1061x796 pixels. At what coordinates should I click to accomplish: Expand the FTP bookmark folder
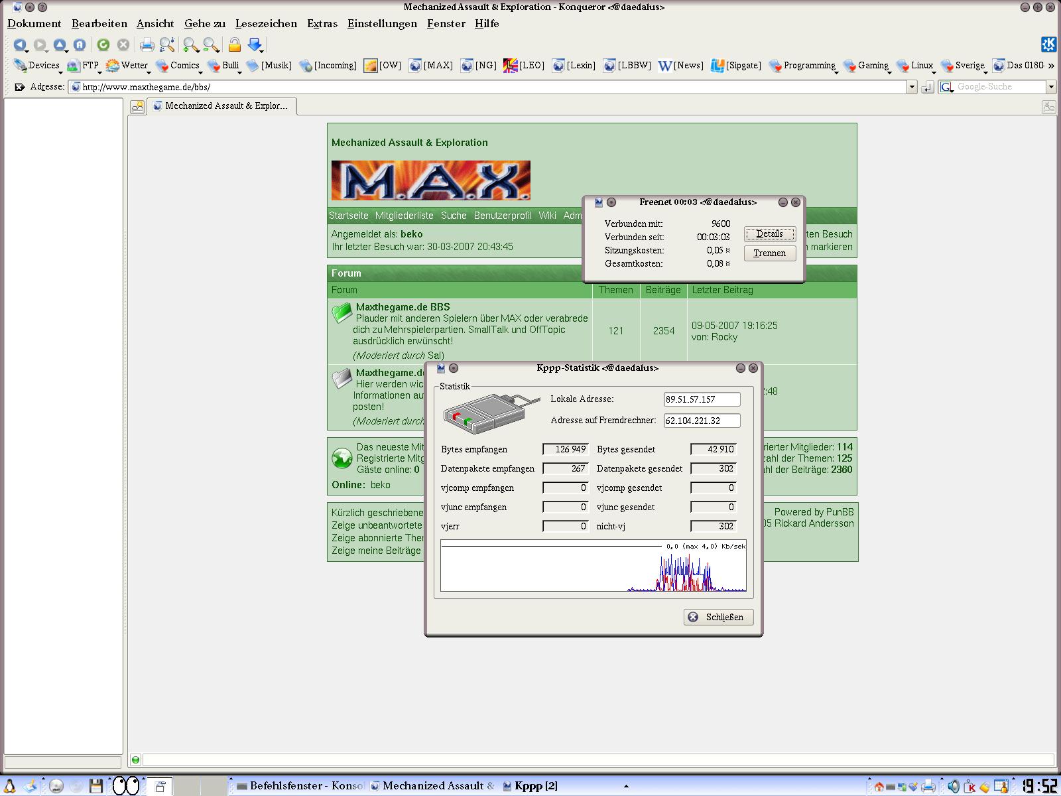click(x=84, y=66)
